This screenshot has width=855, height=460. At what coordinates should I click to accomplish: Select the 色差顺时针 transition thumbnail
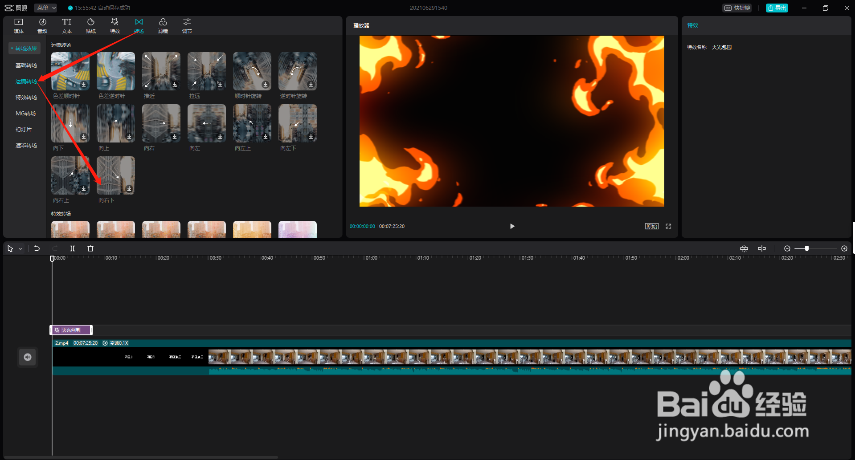tap(70, 71)
